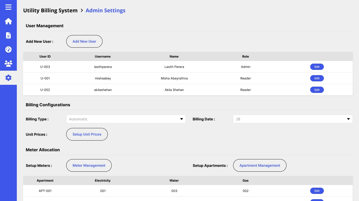Click username akilashehan

pos(103,90)
